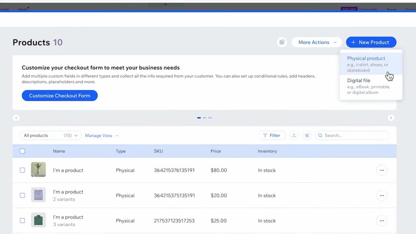Click SKU 364215376135191
The width and height of the screenshot is (416, 234).
point(174,170)
